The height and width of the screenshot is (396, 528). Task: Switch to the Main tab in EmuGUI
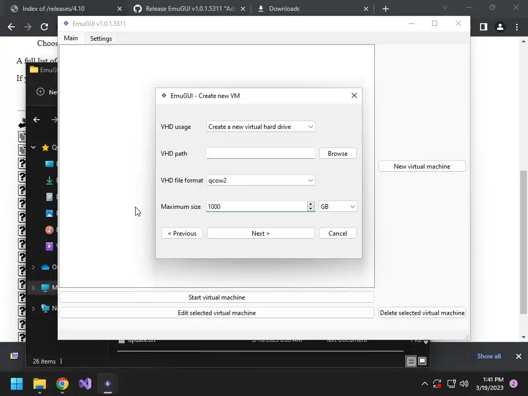pos(71,38)
